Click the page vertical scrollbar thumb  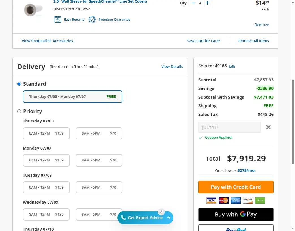click(293, 122)
